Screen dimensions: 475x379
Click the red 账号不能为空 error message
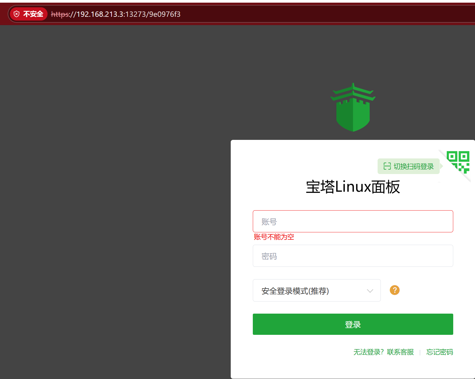(x=274, y=237)
